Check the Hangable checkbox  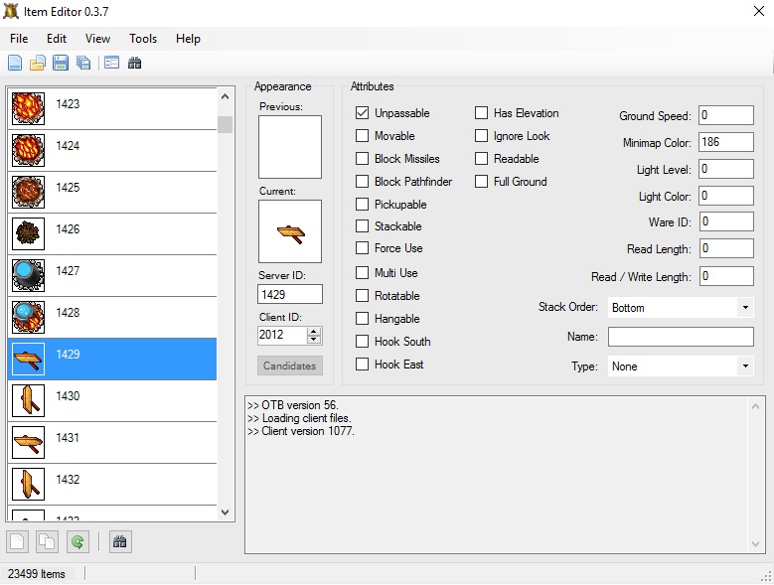[x=362, y=319]
